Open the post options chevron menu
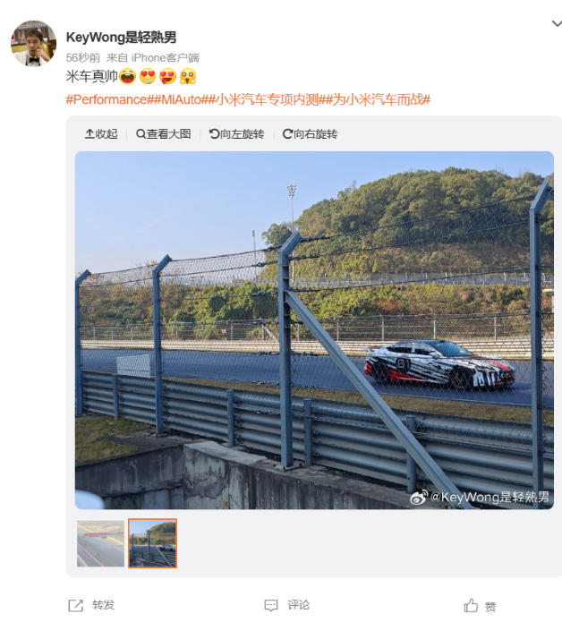Screen dimensions: 562x622 557,24
